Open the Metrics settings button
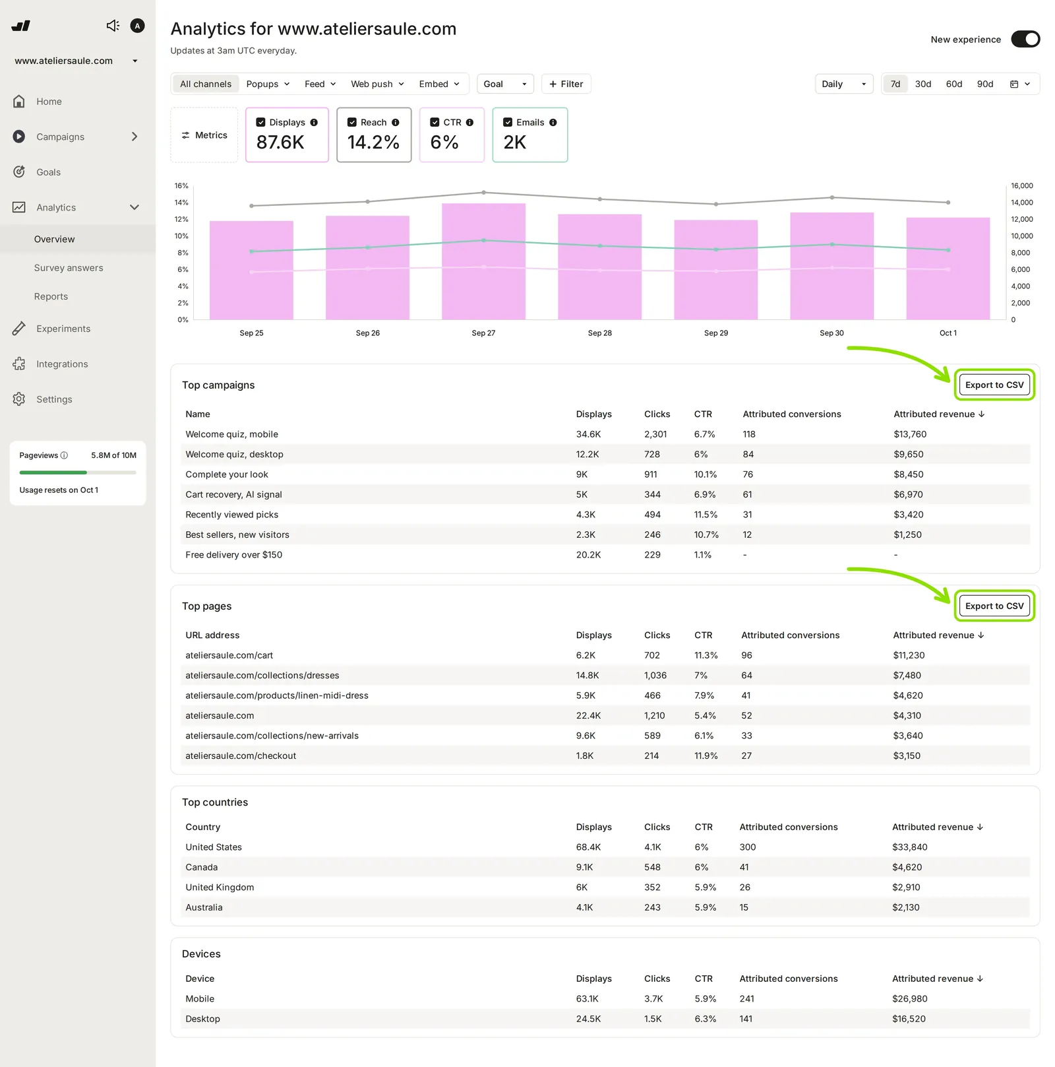 204,135
